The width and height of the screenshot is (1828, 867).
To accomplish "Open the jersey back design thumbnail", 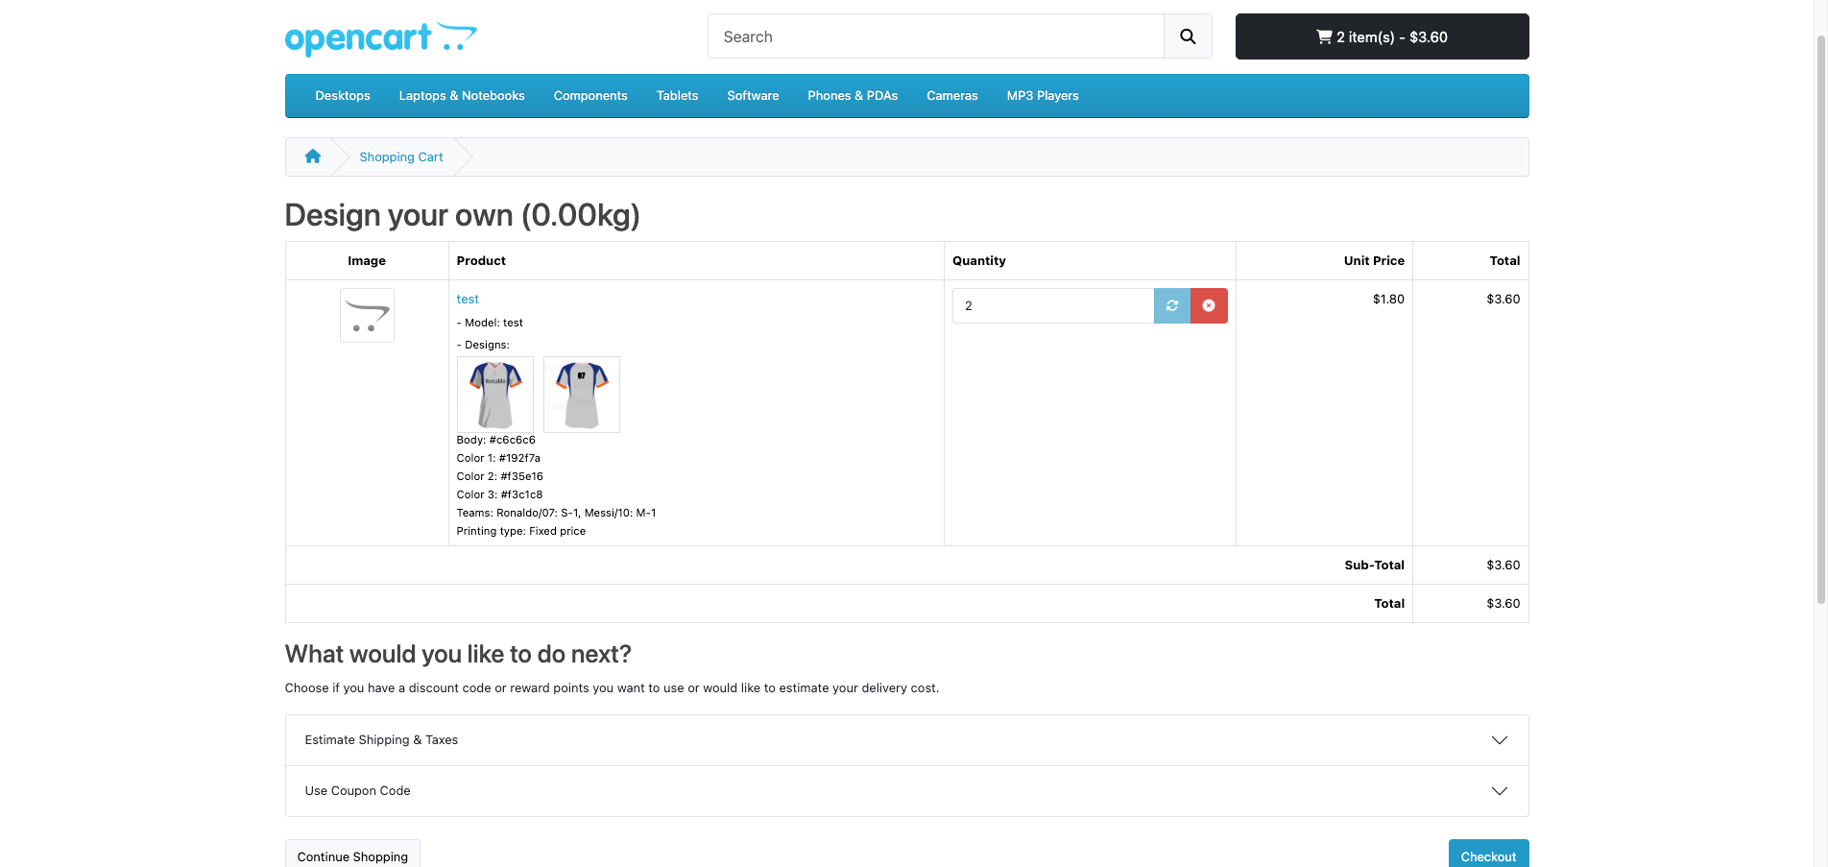I will (x=582, y=395).
